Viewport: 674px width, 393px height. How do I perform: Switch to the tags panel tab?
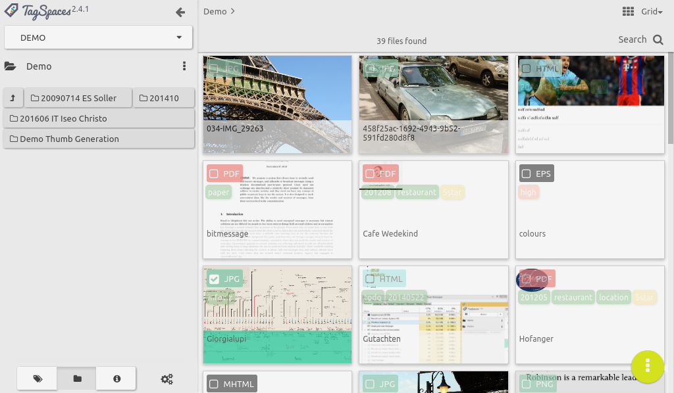[x=38, y=379]
